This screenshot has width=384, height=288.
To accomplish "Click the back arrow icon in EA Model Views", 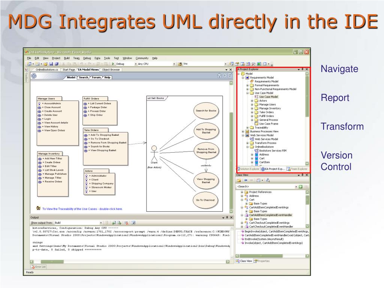I will (225, 76).
